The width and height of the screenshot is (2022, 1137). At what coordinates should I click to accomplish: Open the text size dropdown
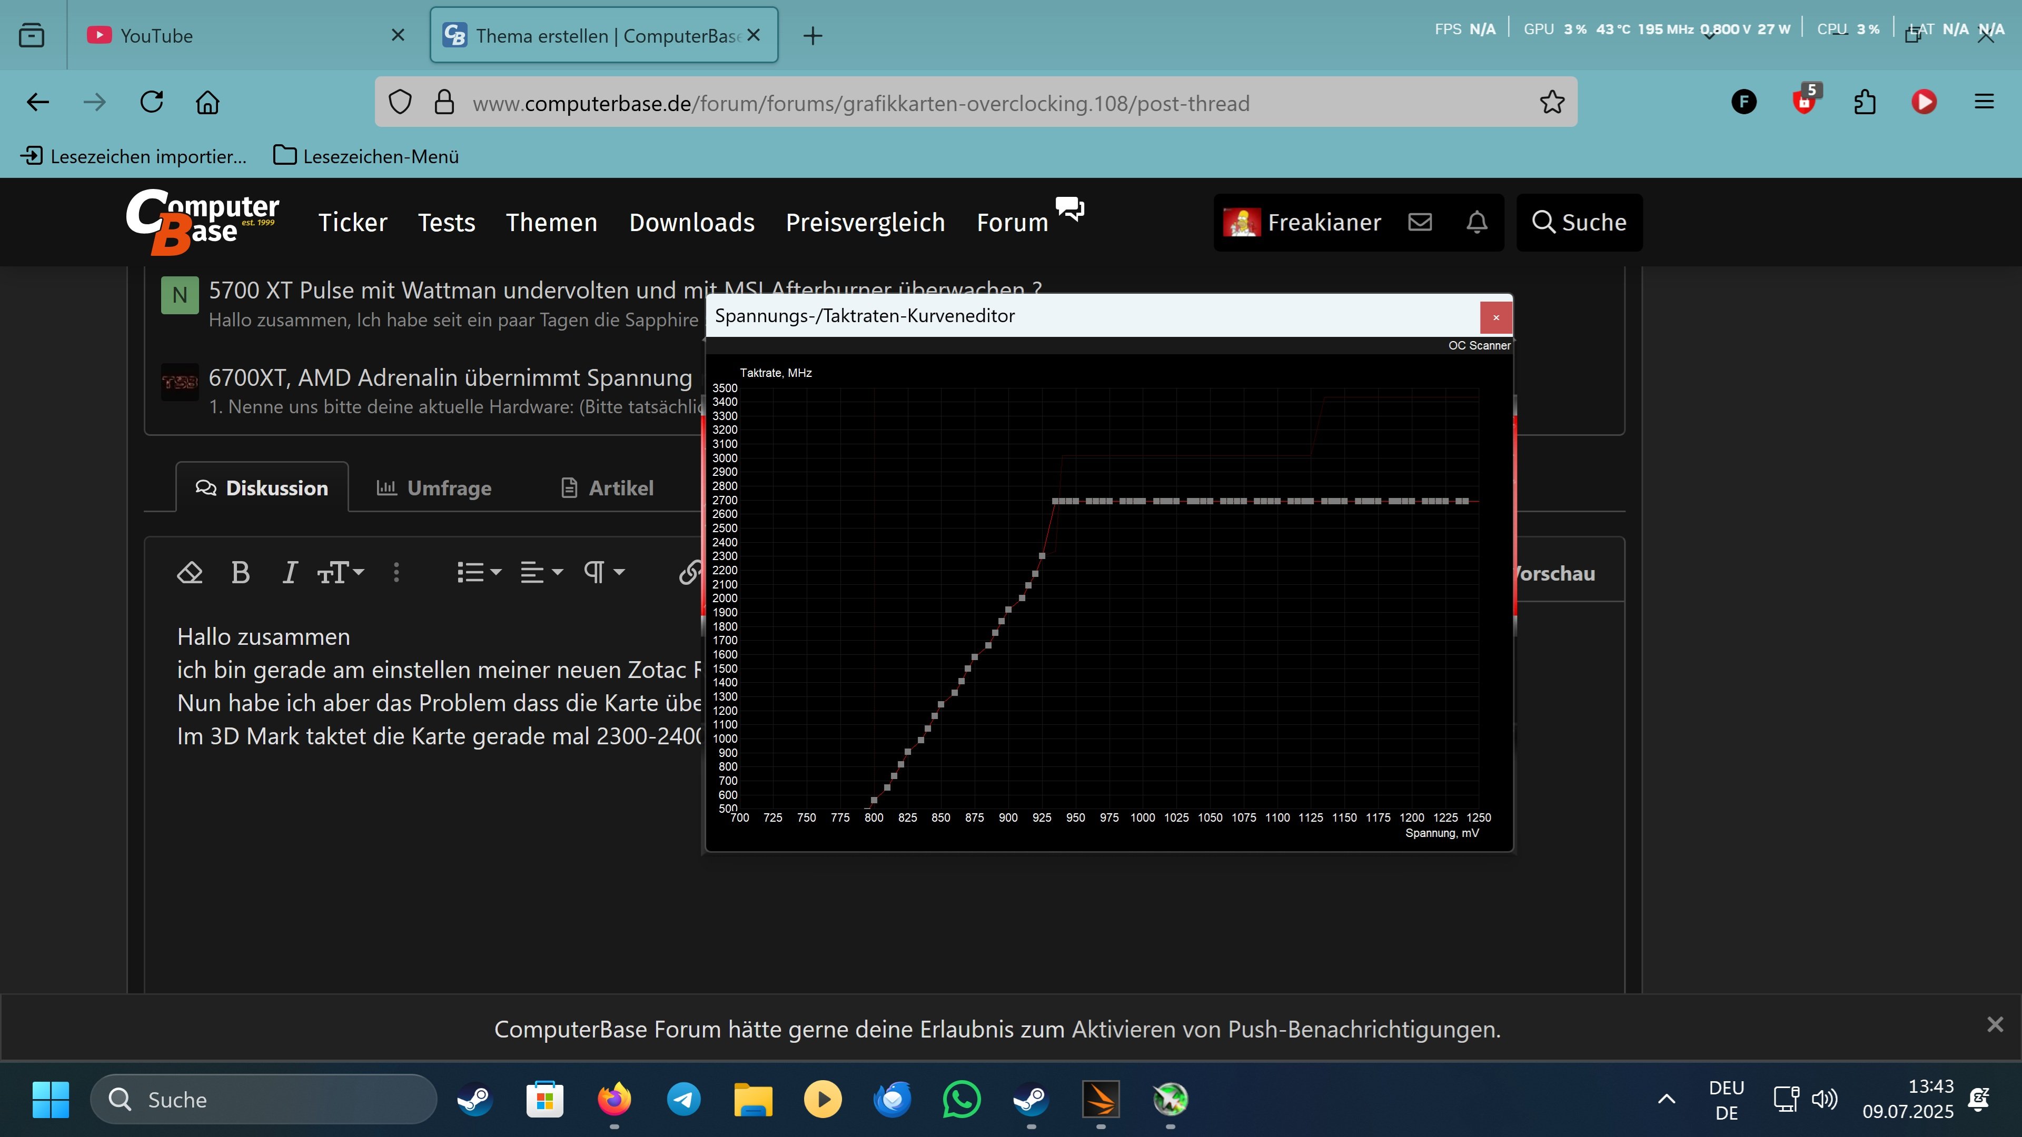(x=341, y=573)
